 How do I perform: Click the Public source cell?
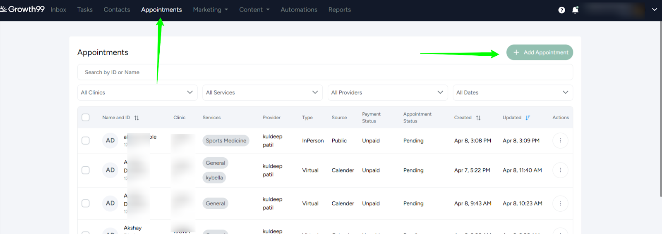click(x=339, y=141)
